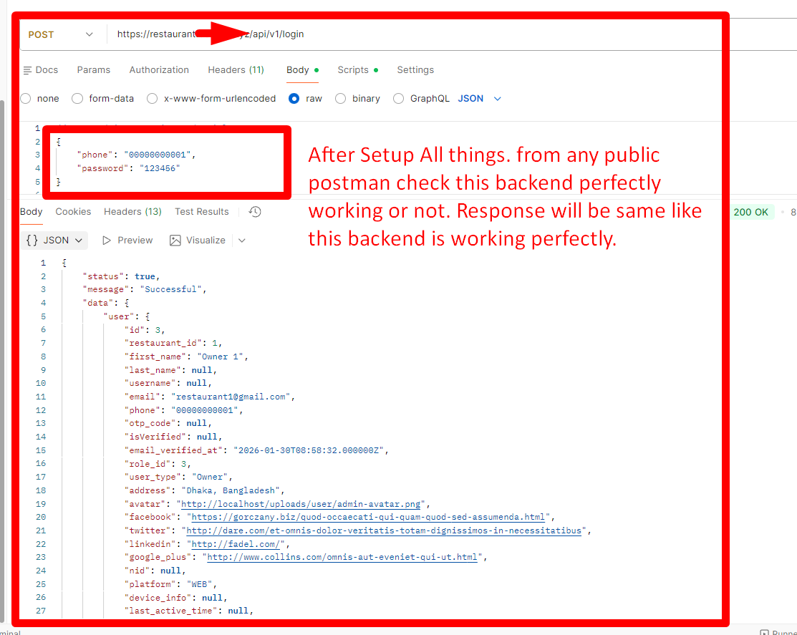Select the binary body radio button
The image size is (797, 635).
point(341,99)
